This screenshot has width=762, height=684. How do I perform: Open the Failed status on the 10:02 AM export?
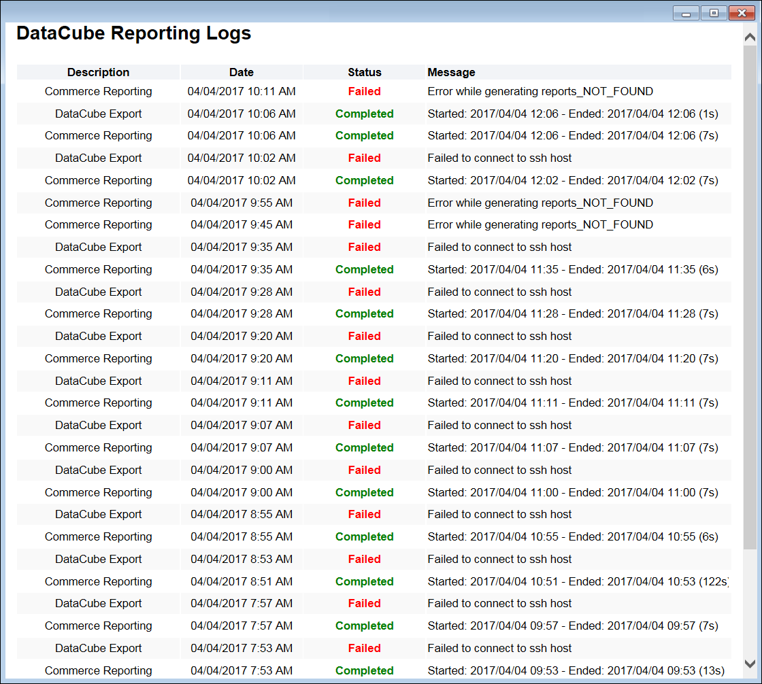[364, 158]
